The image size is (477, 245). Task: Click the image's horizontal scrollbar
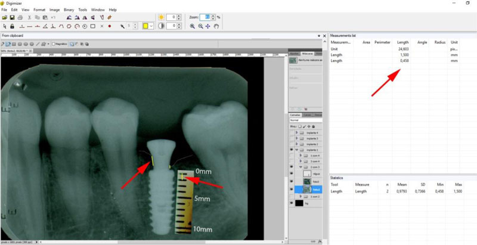162,242
